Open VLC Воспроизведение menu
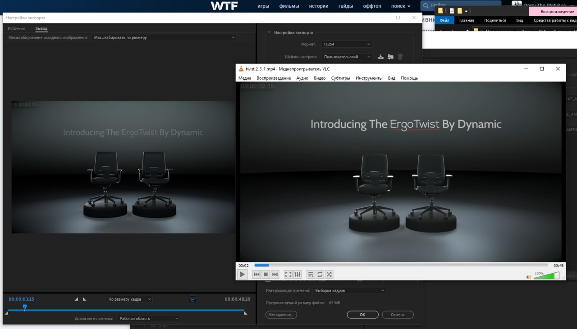Viewport: 577px width, 329px height. (x=274, y=78)
